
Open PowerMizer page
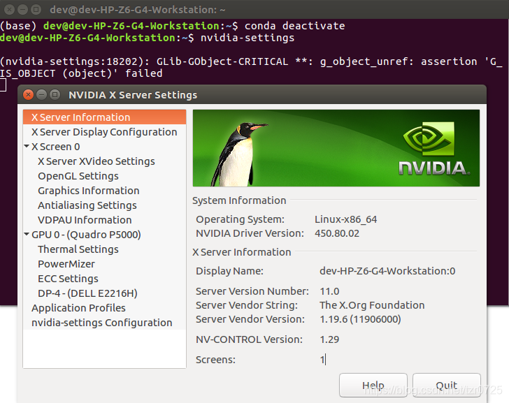coord(66,264)
